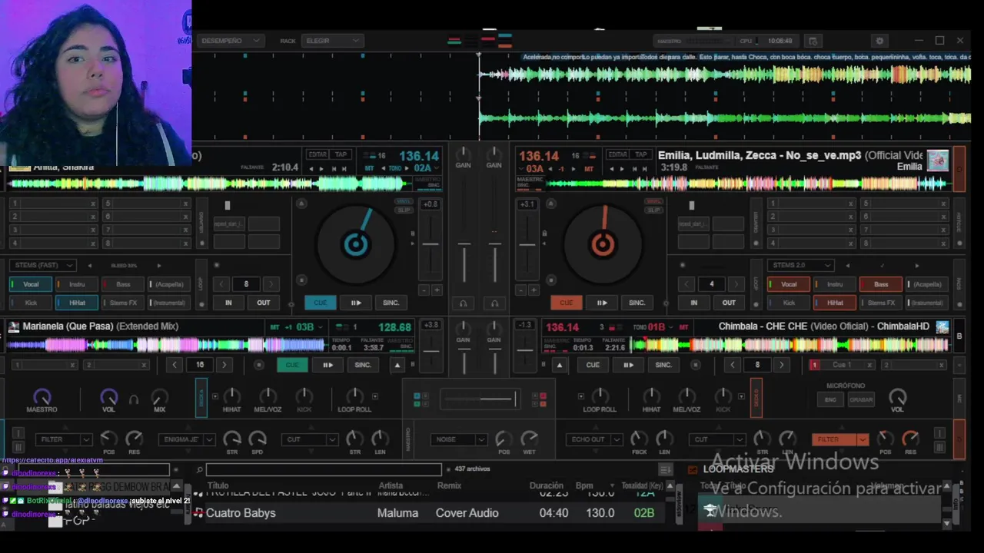Double the loop length on the right deck
This screenshot has height=553, width=984.
pyautogui.click(x=736, y=284)
